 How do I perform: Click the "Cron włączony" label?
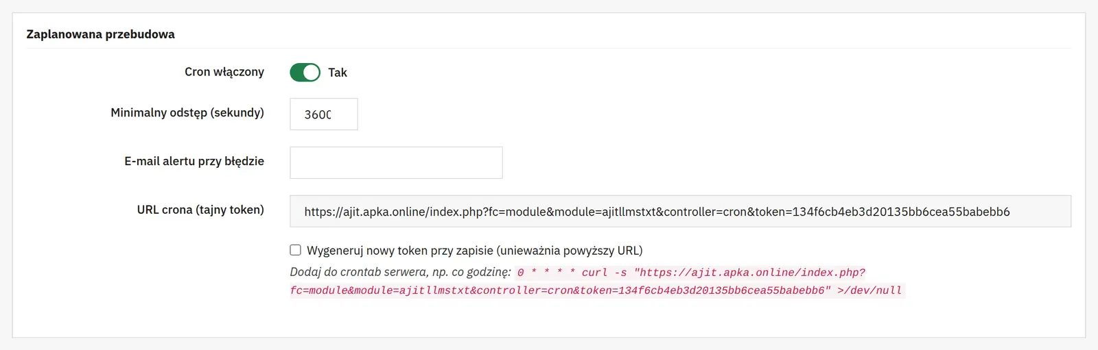pos(224,72)
